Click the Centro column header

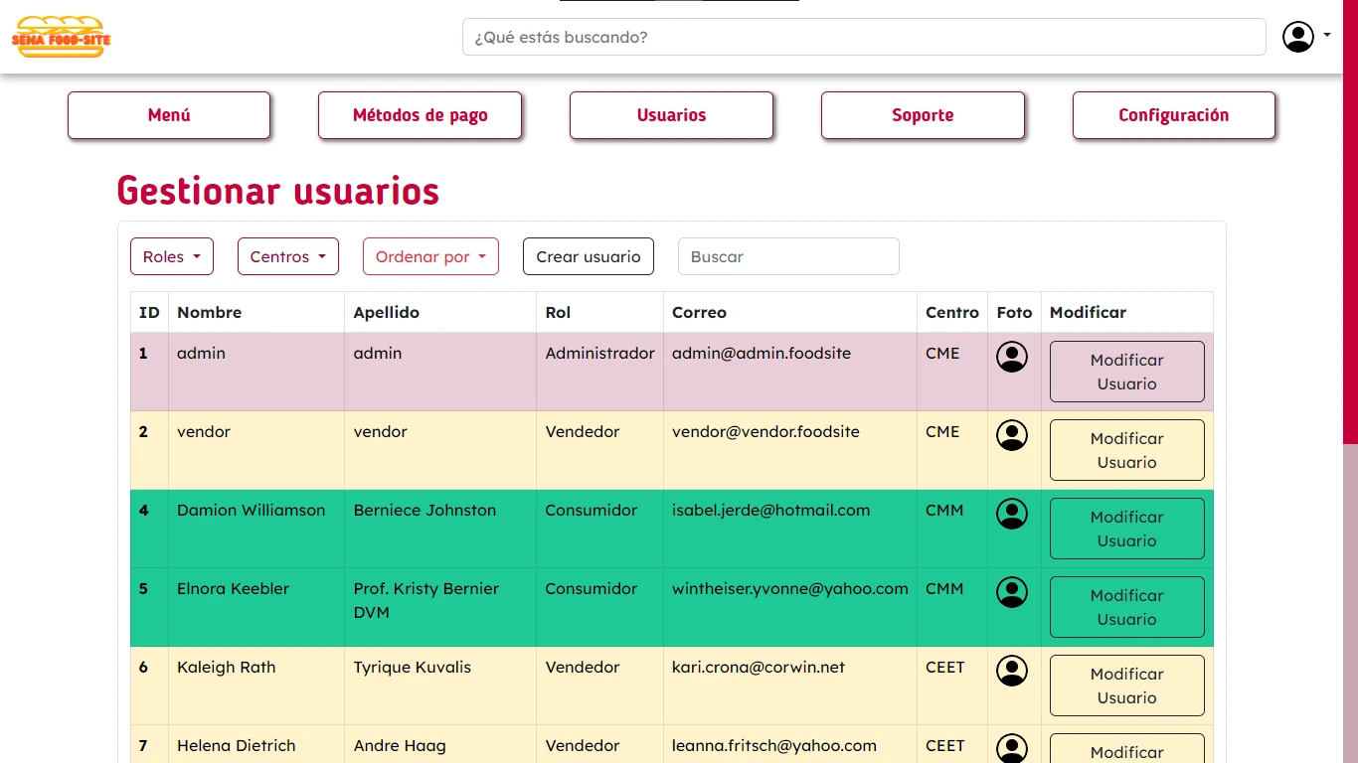[952, 312]
